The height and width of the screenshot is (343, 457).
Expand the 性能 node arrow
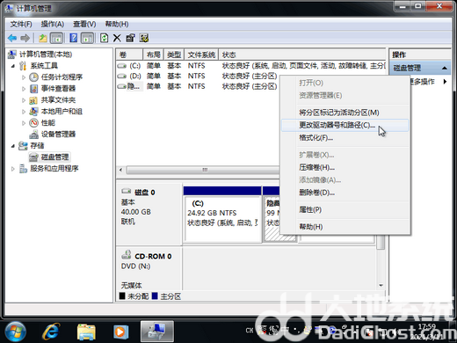[24, 123]
